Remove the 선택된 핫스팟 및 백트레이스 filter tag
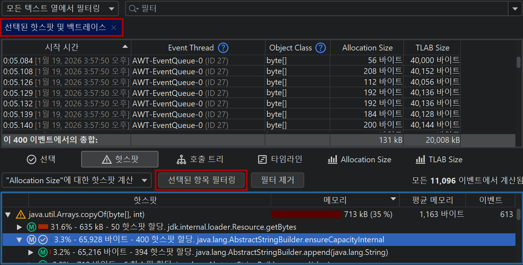The height and width of the screenshot is (265, 523). pyautogui.click(x=114, y=28)
